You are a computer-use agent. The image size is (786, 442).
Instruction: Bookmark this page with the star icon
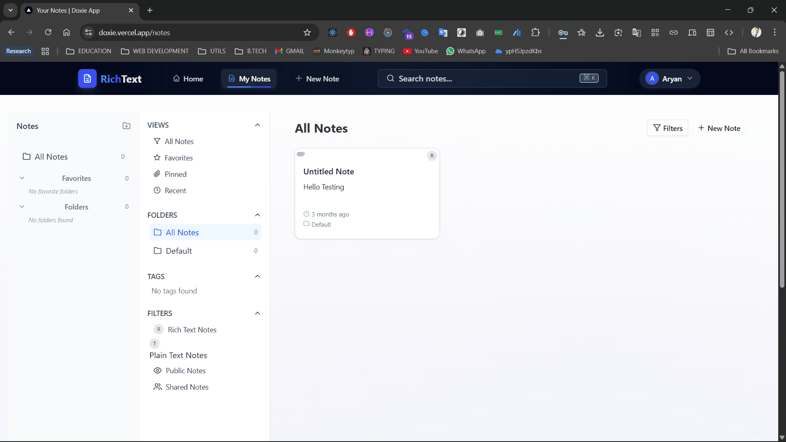click(x=307, y=33)
